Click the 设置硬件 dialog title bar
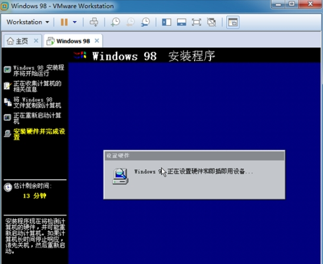The image size is (323, 264). (x=194, y=155)
